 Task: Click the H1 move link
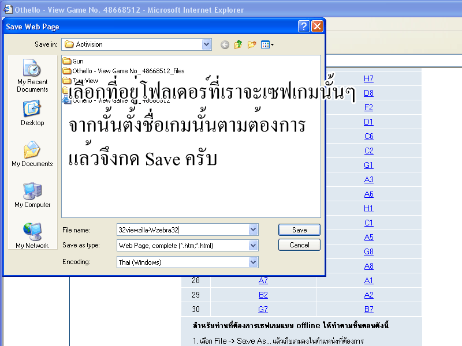[x=368, y=208]
